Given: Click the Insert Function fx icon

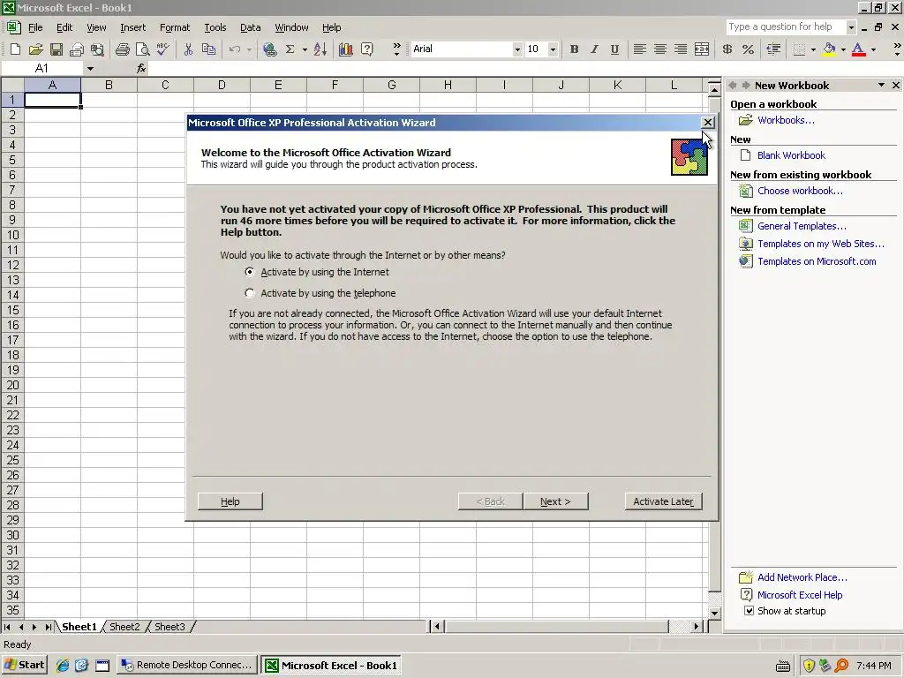Looking at the screenshot, I should [141, 69].
